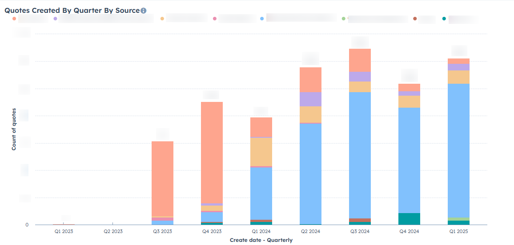Click the blue legend series dot
514x245 pixels.
262,19
